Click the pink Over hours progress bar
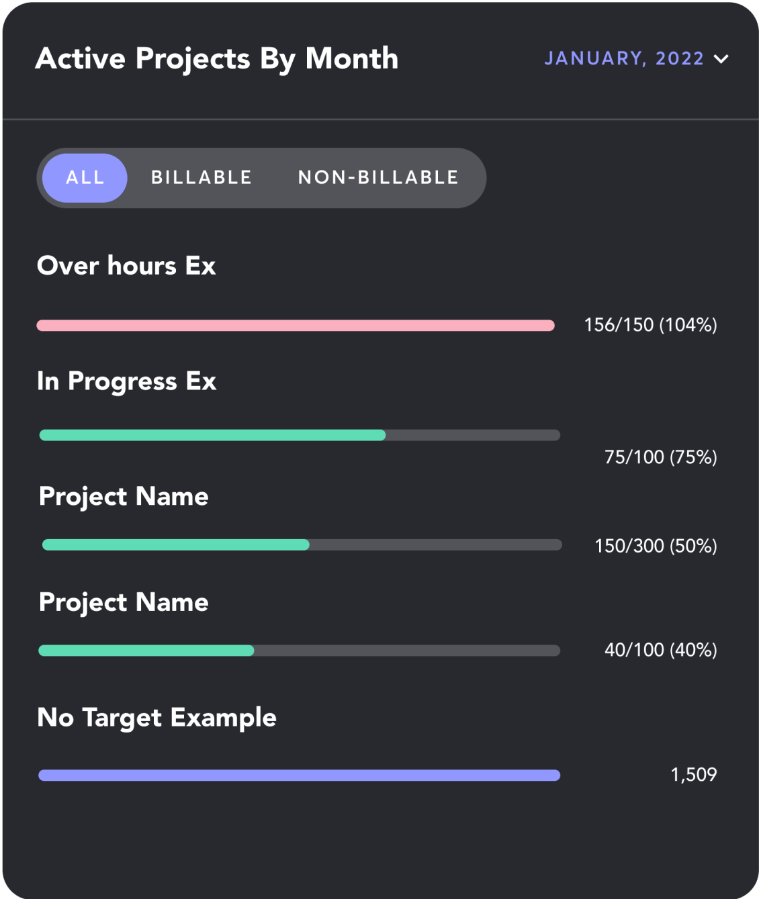The width and height of the screenshot is (759, 899). point(296,326)
